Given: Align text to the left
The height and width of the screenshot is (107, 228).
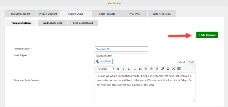Looking at the screenshot, I should (x=146, y=69).
